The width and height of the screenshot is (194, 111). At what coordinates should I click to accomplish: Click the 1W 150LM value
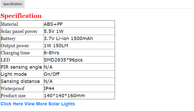56,46
